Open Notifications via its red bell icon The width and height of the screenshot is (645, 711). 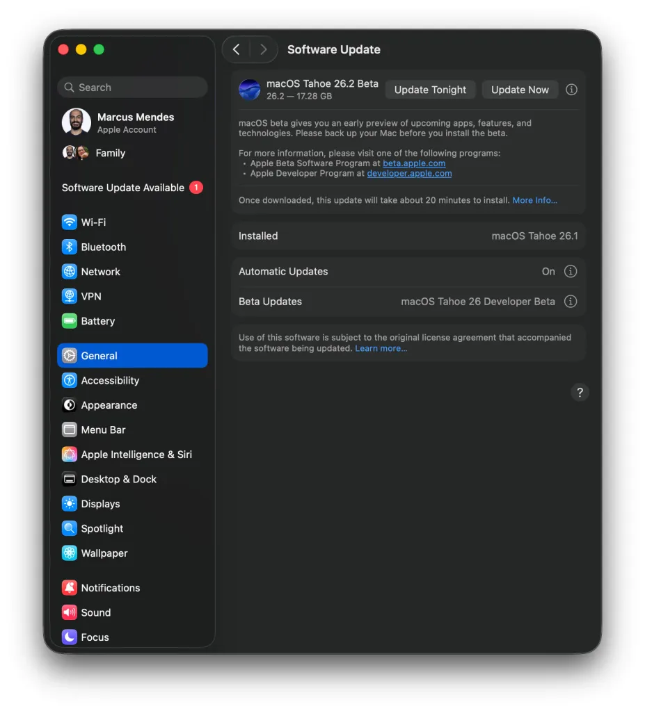coord(69,587)
